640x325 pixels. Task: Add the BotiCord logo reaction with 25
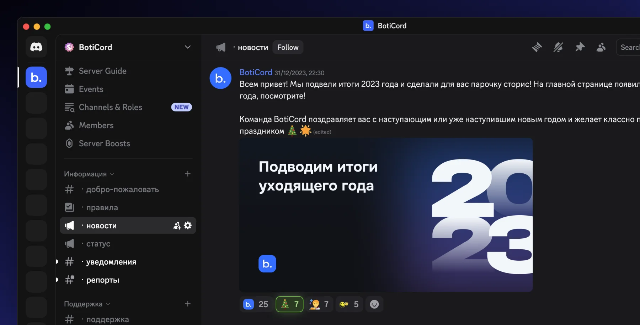pos(257,304)
